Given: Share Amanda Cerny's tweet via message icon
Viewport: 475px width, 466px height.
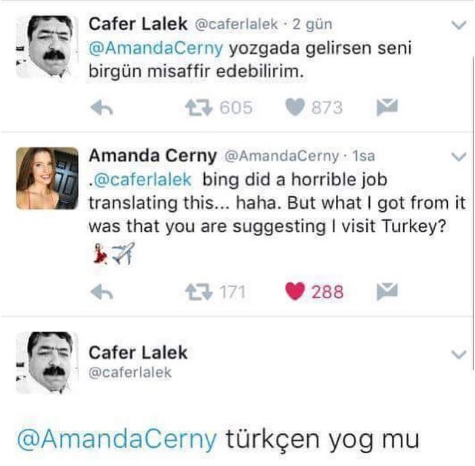Looking at the screenshot, I should click(x=387, y=291).
